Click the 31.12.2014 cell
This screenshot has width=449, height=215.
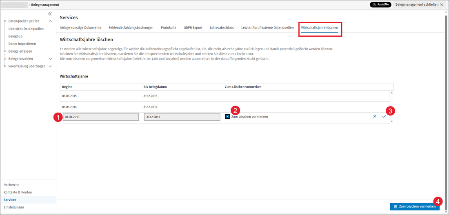tap(150, 107)
